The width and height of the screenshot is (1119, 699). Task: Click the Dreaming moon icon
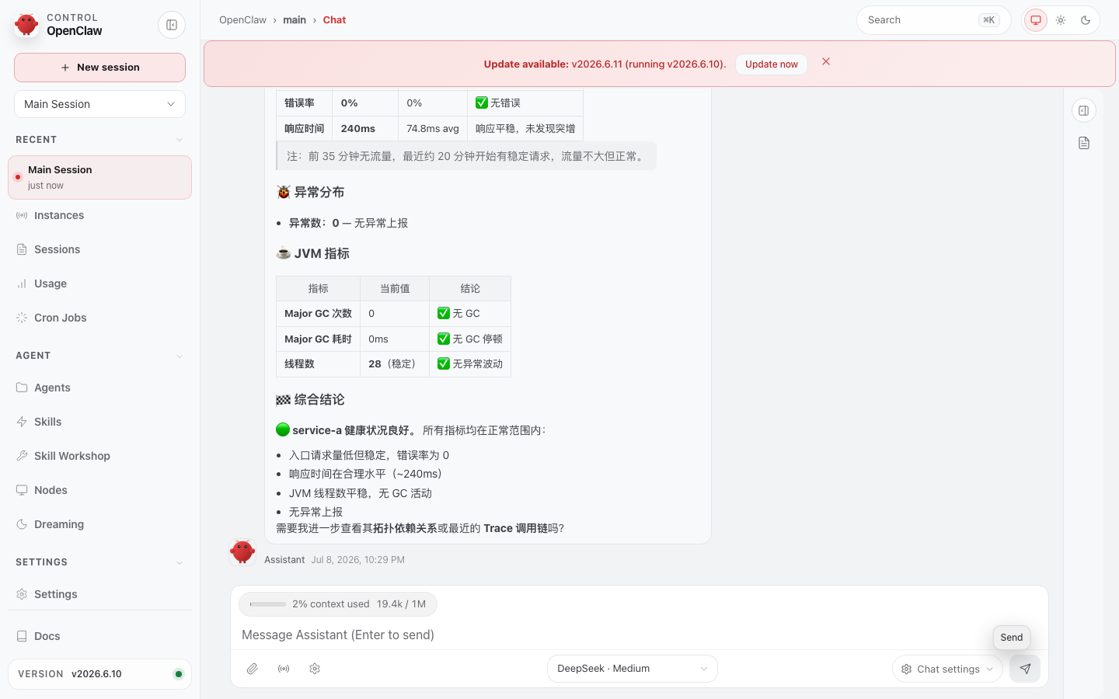pyautogui.click(x=22, y=524)
